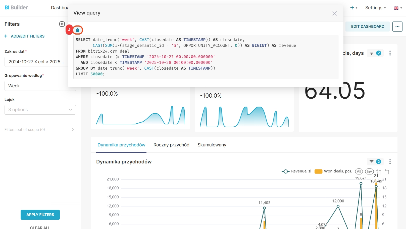Viewport: 406px width, 229px height.
Task: Invert legend selection with Inv
Action: point(369,171)
